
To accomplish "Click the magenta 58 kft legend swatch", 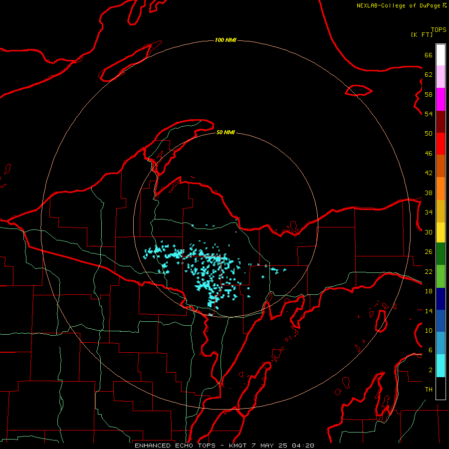I will tap(441, 99).
